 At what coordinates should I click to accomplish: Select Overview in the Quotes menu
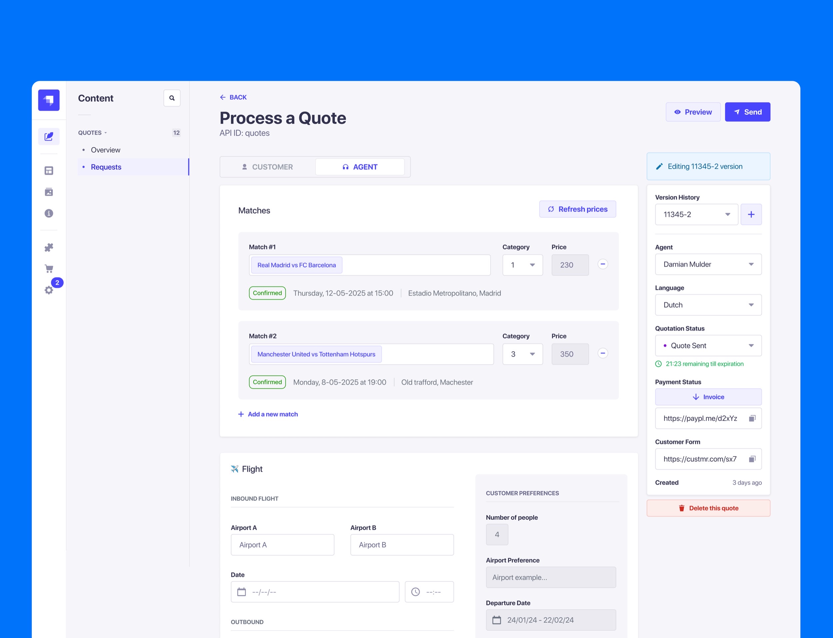106,150
